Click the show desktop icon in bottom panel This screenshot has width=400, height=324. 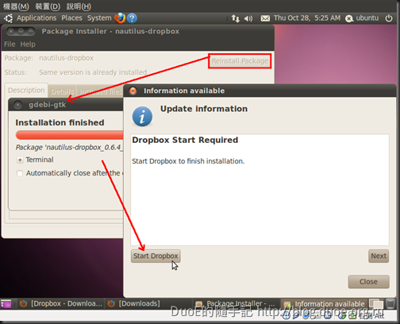coord(6,303)
